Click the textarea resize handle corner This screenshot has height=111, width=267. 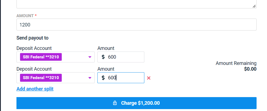pyautogui.click(x=254, y=6)
